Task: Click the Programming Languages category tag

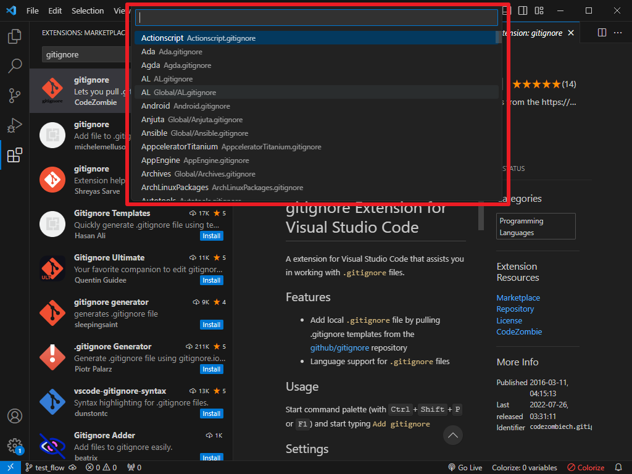Action: (x=536, y=227)
